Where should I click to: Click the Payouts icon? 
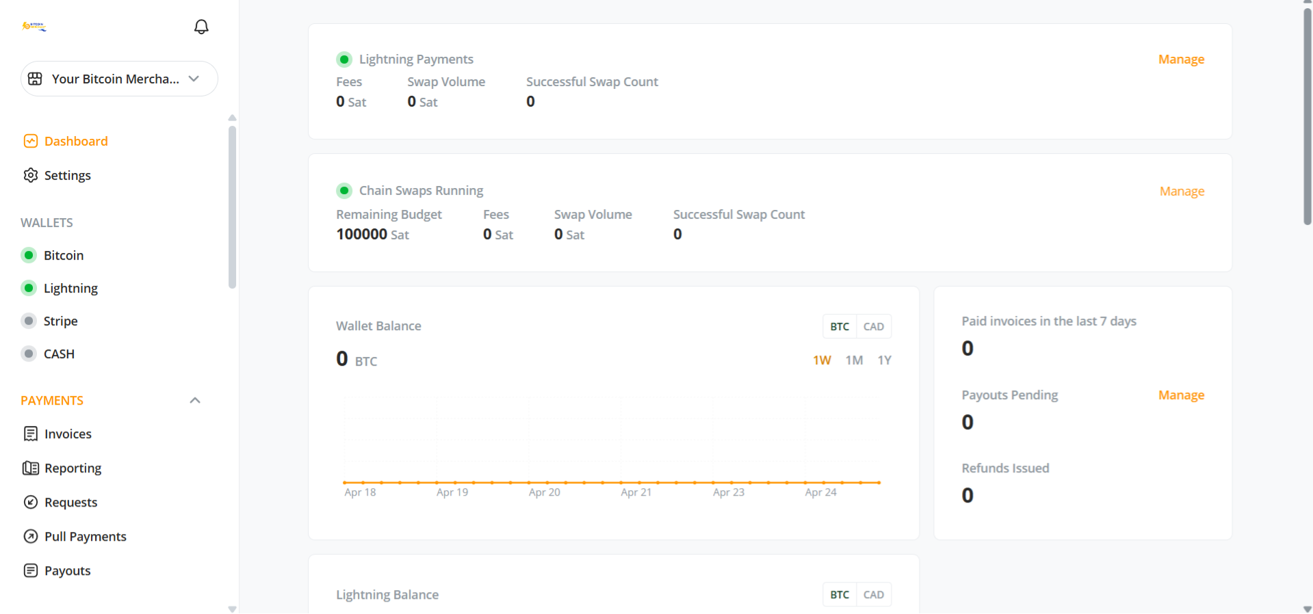31,570
